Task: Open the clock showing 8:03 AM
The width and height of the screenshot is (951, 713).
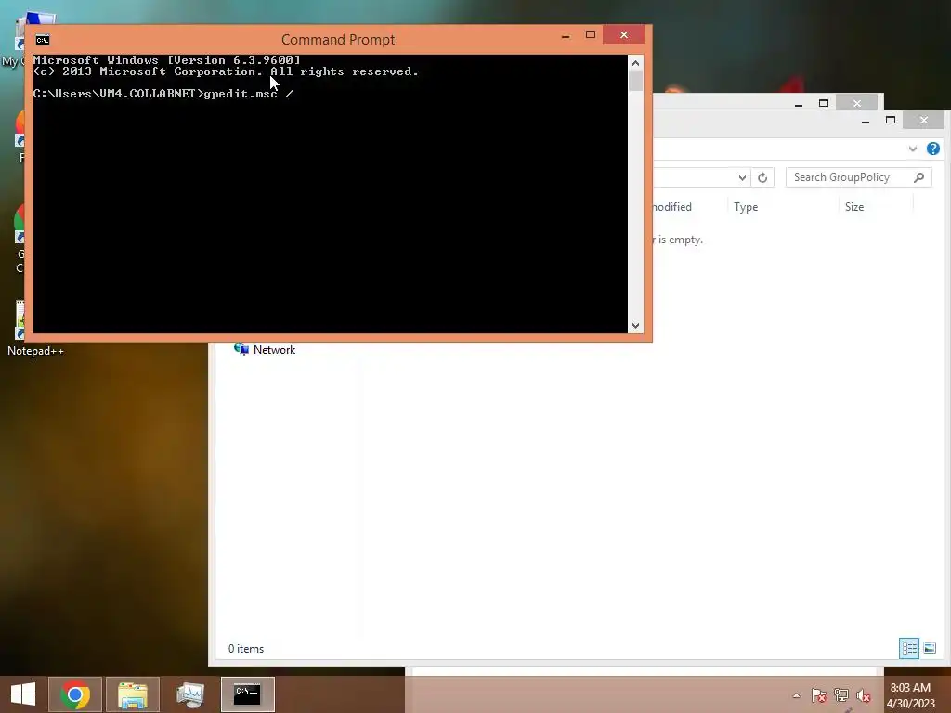Action: [x=910, y=695]
